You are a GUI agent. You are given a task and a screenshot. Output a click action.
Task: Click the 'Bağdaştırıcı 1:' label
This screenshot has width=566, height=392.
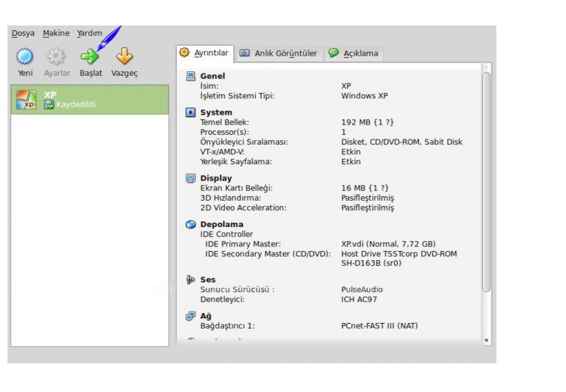coord(227,326)
